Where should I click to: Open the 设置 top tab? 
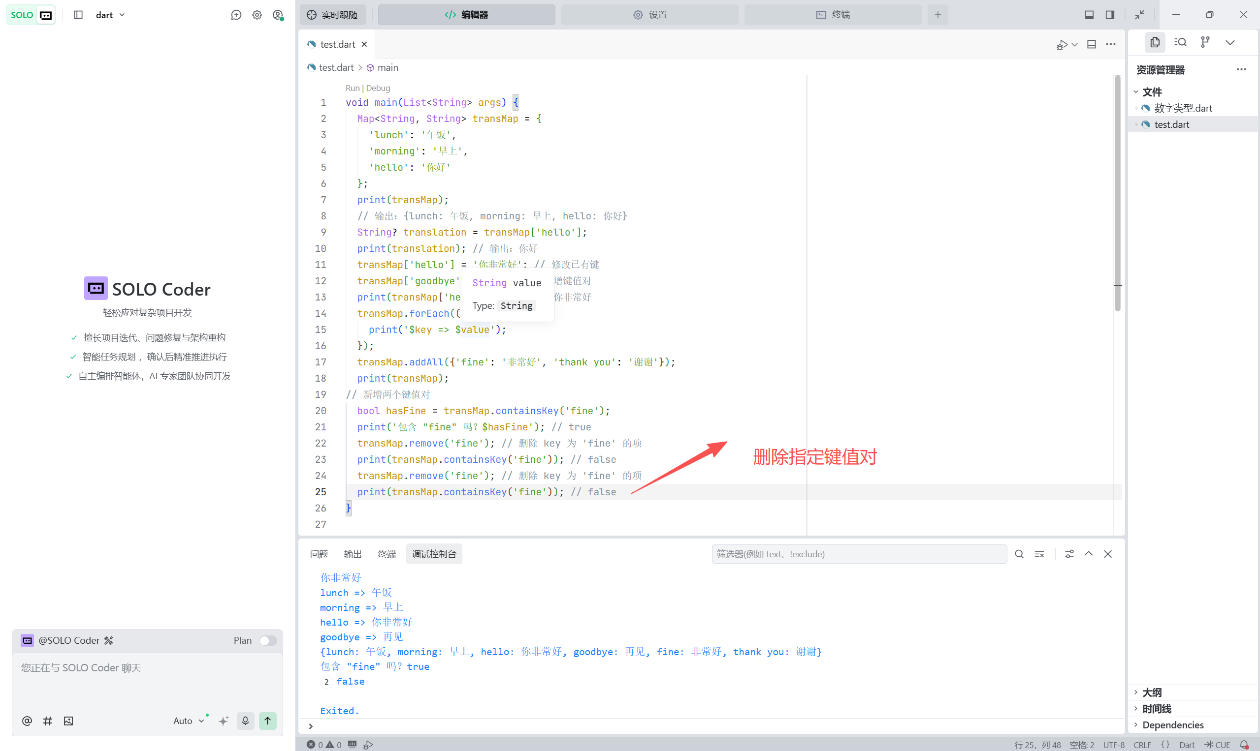pos(649,15)
